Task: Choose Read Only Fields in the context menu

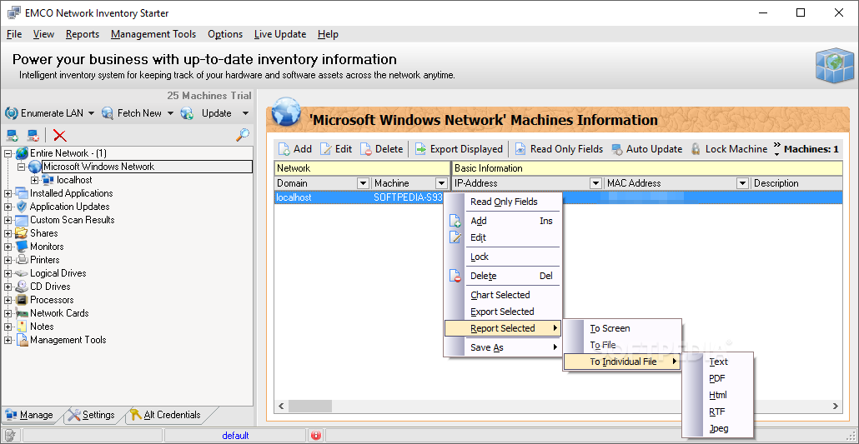Action: click(x=503, y=202)
